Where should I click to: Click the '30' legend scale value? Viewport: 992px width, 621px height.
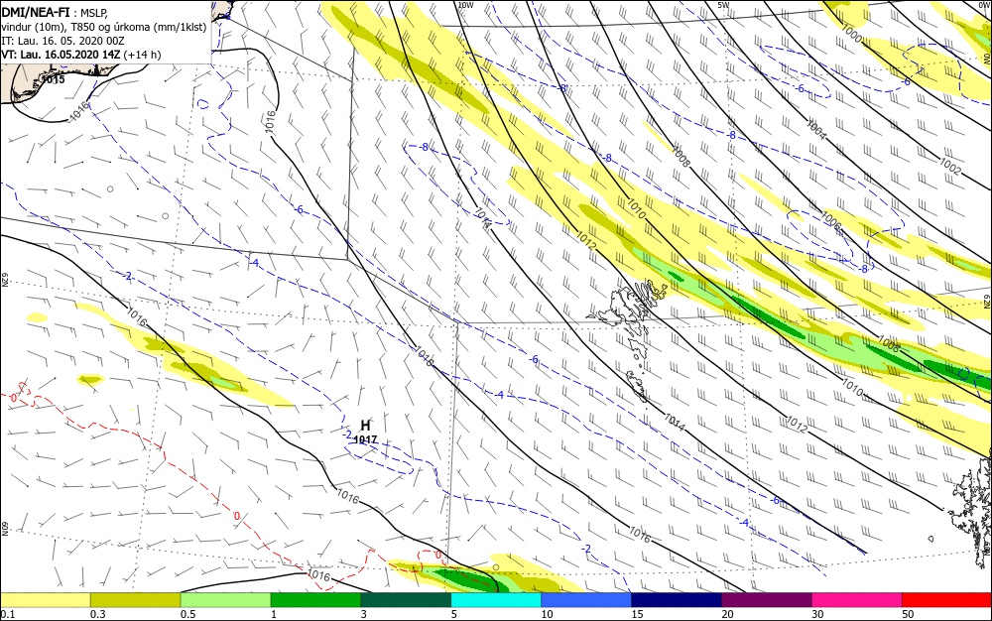(818, 614)
